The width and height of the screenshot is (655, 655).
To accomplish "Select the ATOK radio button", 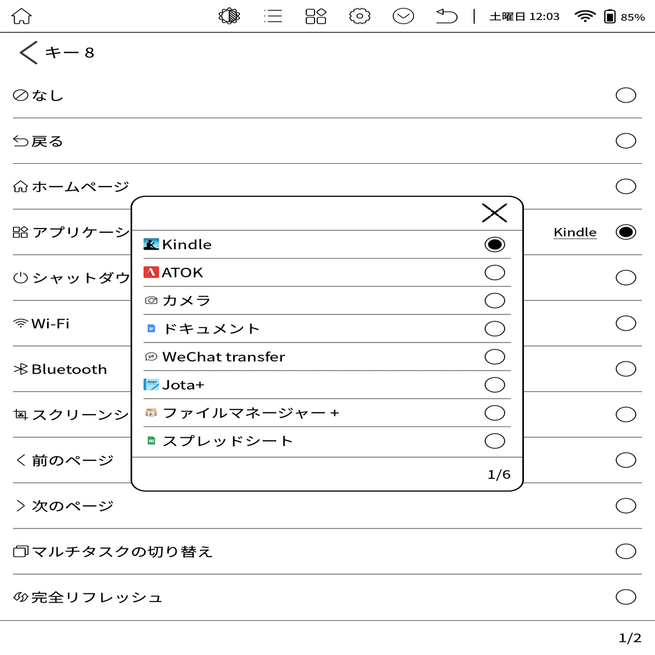I will click(x=494, y=272).
